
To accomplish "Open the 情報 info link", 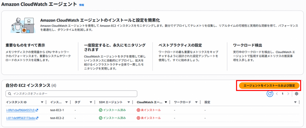I will click(81, 5).
